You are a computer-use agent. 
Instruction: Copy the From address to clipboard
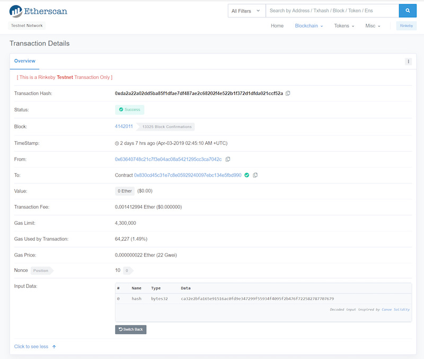(x=228, y=159)
